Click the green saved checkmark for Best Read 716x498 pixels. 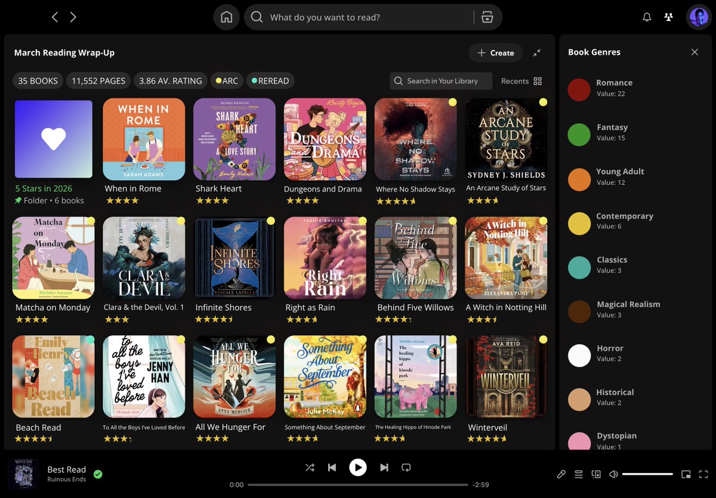pos(98,474)
